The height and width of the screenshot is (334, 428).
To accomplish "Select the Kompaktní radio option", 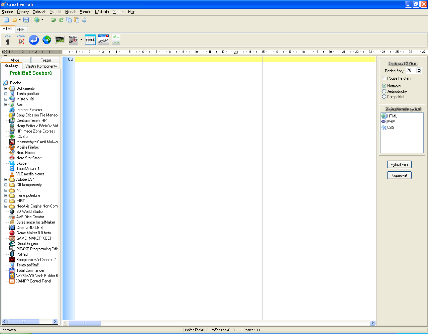I will click(x=384, y=97).
